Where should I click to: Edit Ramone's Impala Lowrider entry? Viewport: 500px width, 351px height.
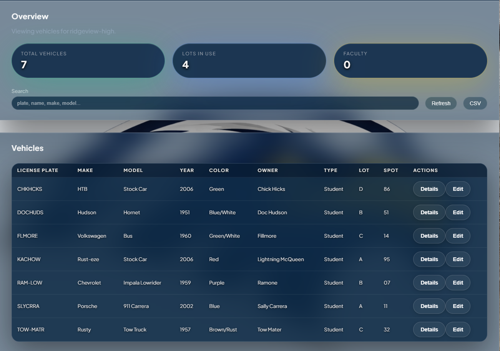point(458,283)
